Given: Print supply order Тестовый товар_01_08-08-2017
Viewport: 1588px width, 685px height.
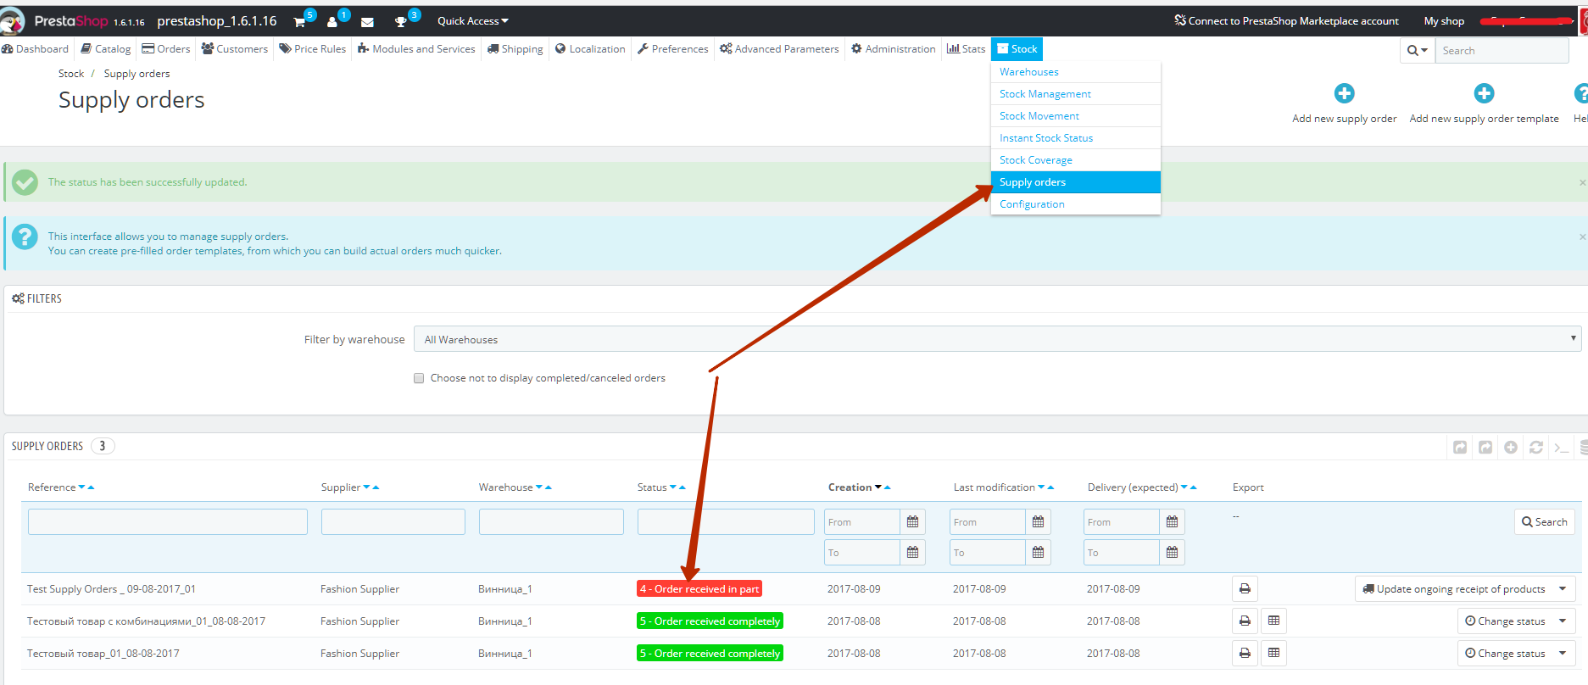Looking at the screenshot, I should coord(1245,653).
